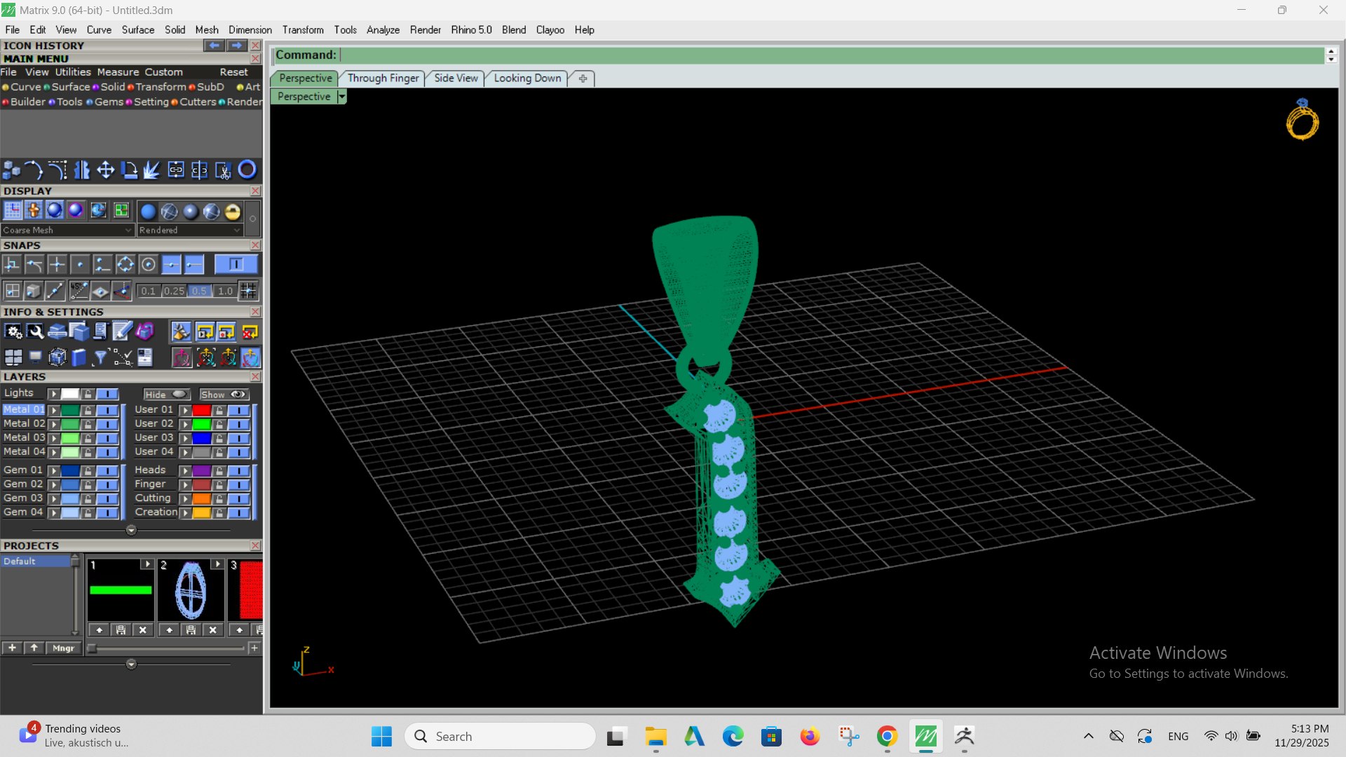Open the Coarse Mesh dropdown
This screenshot has width=1346, height=757.
point(67,230)
